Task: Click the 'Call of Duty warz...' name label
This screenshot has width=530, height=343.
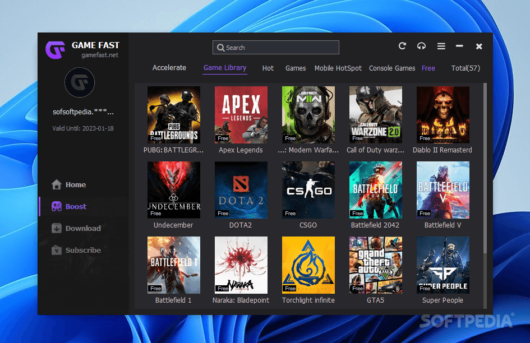Action: click(375, 150)
